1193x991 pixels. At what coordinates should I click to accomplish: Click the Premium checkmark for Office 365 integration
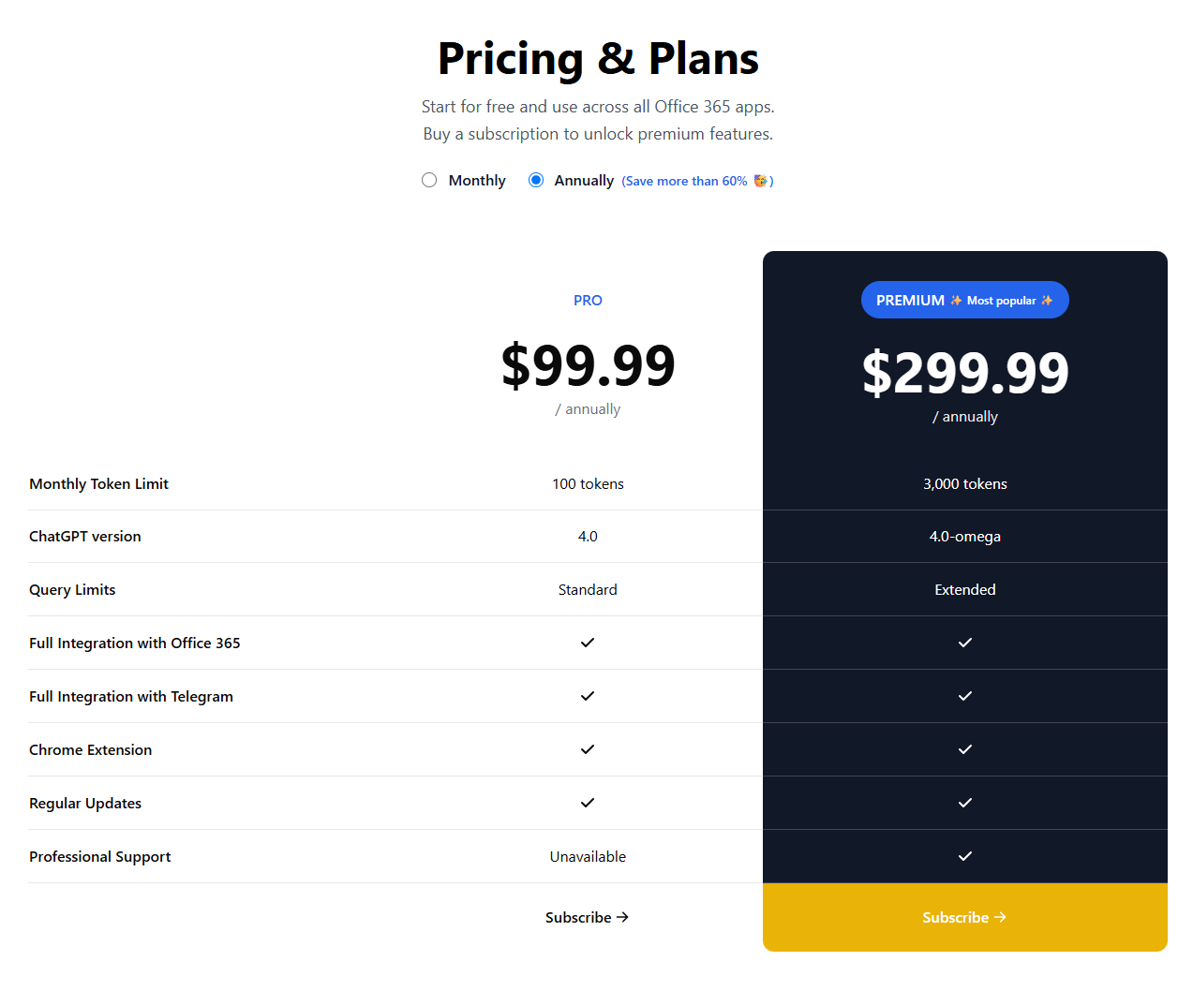(965, 643)
